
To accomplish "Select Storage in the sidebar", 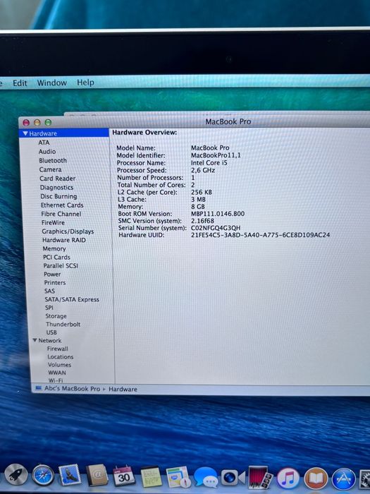I will click(56, 316).
